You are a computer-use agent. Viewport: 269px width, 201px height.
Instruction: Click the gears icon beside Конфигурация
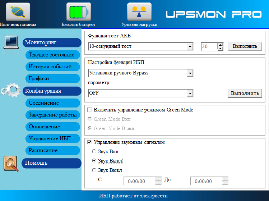(11, 90)
